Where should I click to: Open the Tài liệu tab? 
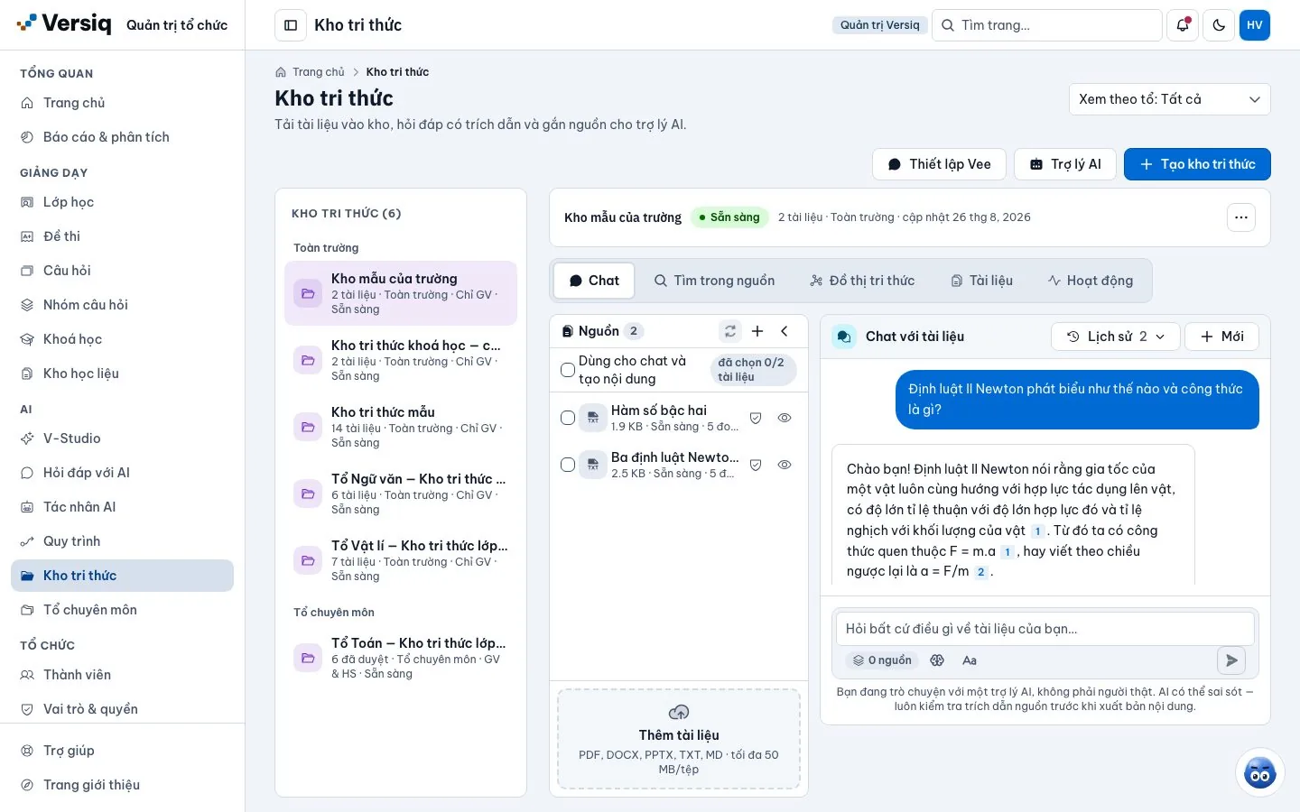(x=981, y=281)
